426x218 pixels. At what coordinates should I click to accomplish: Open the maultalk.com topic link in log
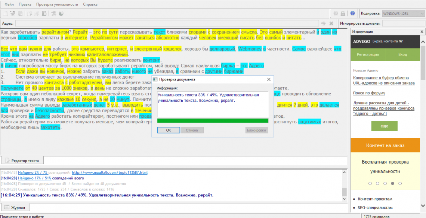point(109,173)
